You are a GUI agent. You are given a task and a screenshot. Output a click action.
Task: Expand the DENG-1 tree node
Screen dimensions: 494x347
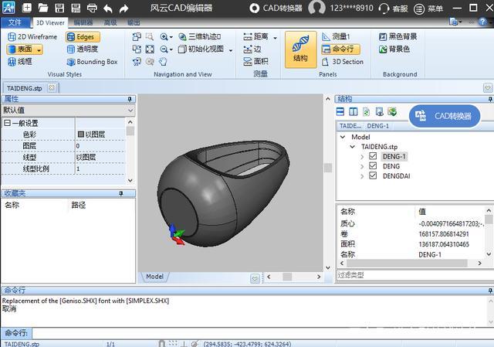coord(363,156)
